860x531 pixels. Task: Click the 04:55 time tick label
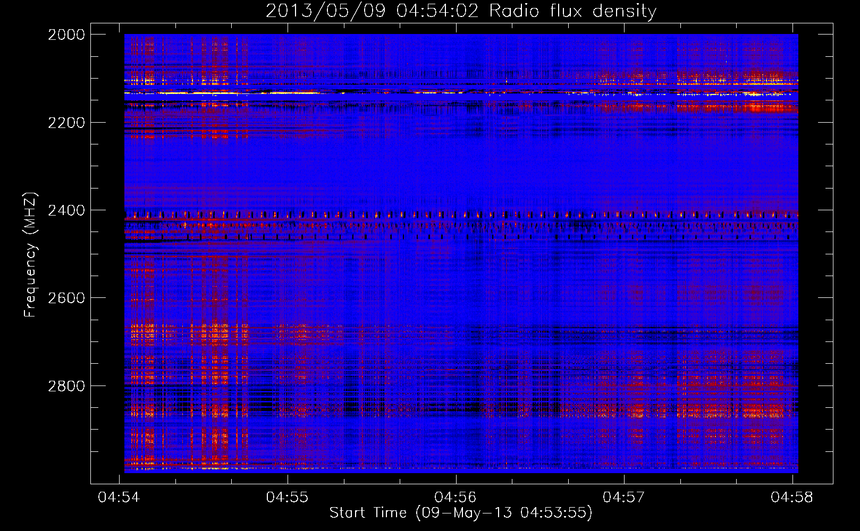tap(287, 497)
